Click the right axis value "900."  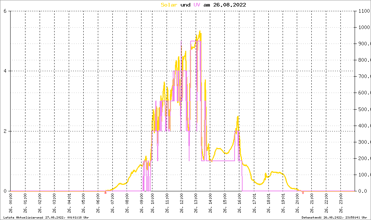364,44
